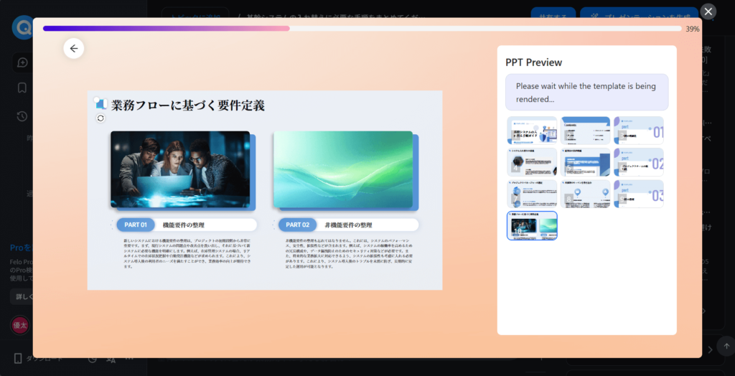The height and width of the screenshot is (376, 735).
Task: Select slide 6 part 02 thumbnail
Action: pos(638,162)
